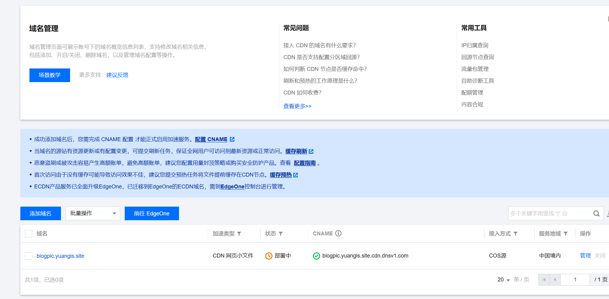Open filter for 服务地域 column
Screen dimensions: 609x299
pos(566,234)
